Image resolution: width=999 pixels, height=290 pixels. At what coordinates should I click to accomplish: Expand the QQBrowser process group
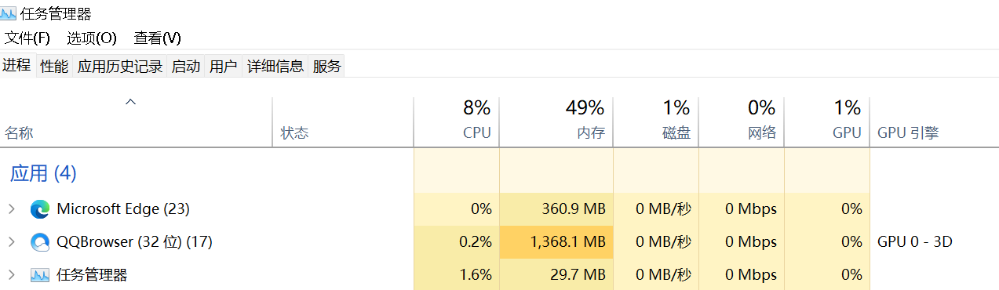click(11, 242)
